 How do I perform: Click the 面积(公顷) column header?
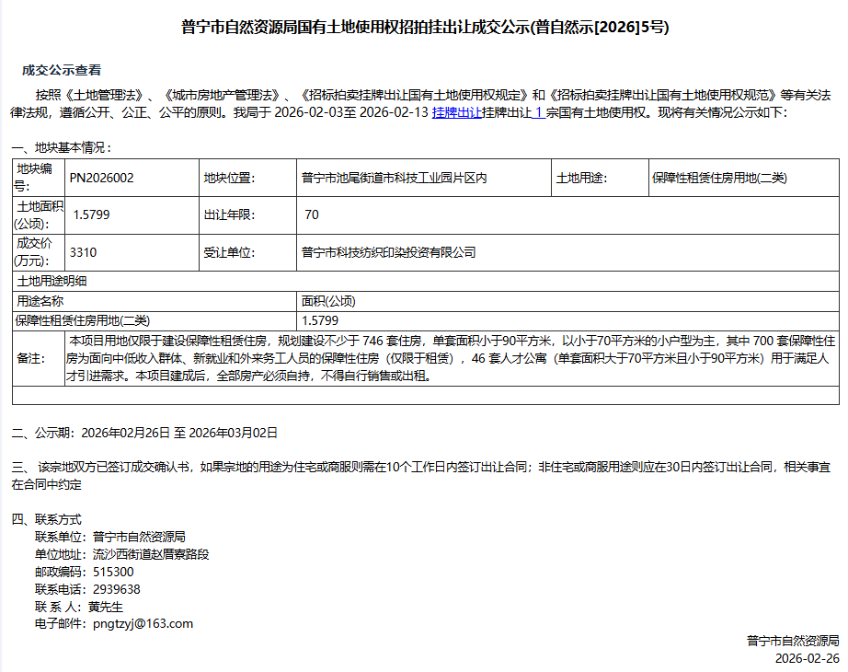tap(328, 301)
